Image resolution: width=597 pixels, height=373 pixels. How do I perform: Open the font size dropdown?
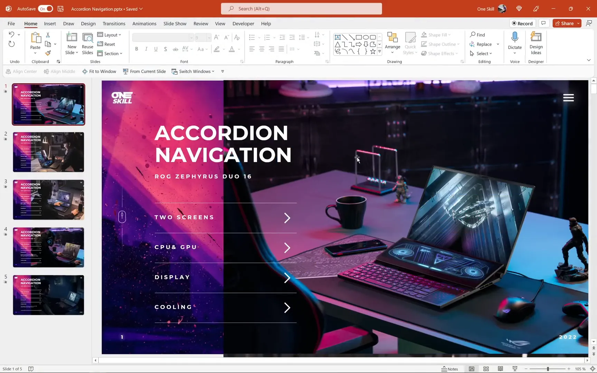pyautogui.click(x=209, y=37)
